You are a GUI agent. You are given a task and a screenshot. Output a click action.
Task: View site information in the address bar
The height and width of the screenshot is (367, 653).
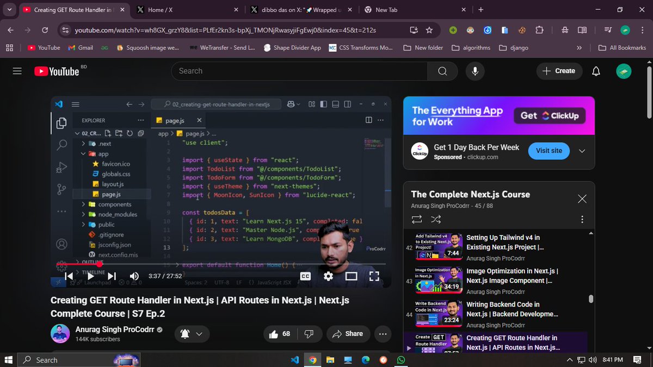click(65, 30)
